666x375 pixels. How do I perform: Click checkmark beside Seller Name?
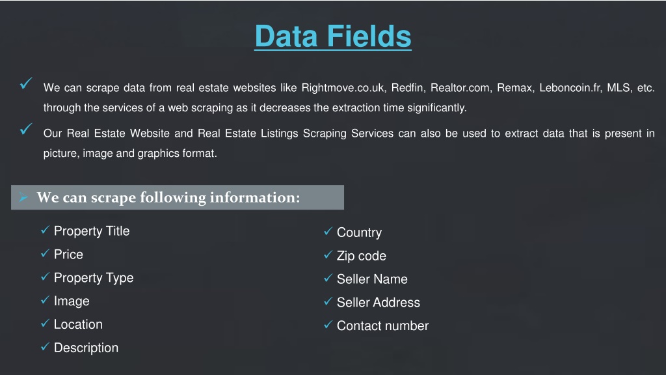coord(328,278)
